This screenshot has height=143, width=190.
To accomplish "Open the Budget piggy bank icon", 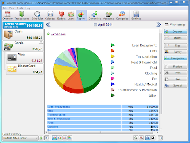I will click(61, 15).
